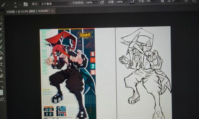
Task: Toggle airbrush-style build-up effects
Action: coord(132,2)
